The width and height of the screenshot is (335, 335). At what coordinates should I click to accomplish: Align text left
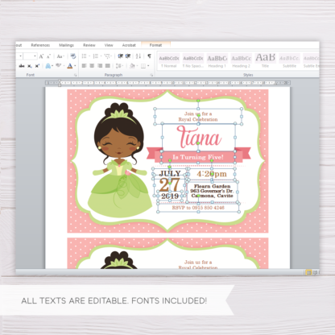(x=84, y=66)
